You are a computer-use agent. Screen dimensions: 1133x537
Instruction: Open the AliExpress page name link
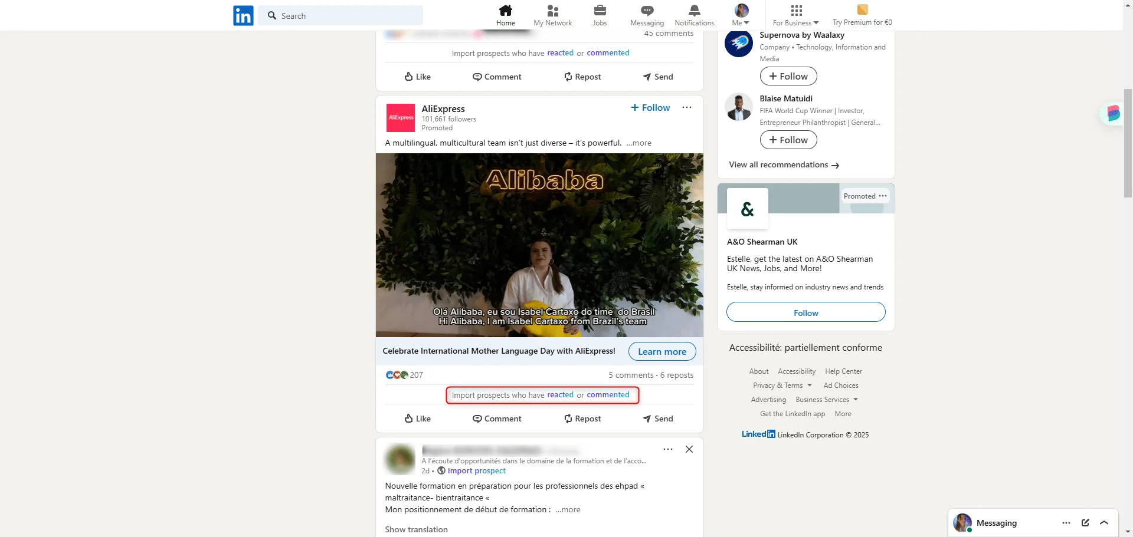click(443, 109)
